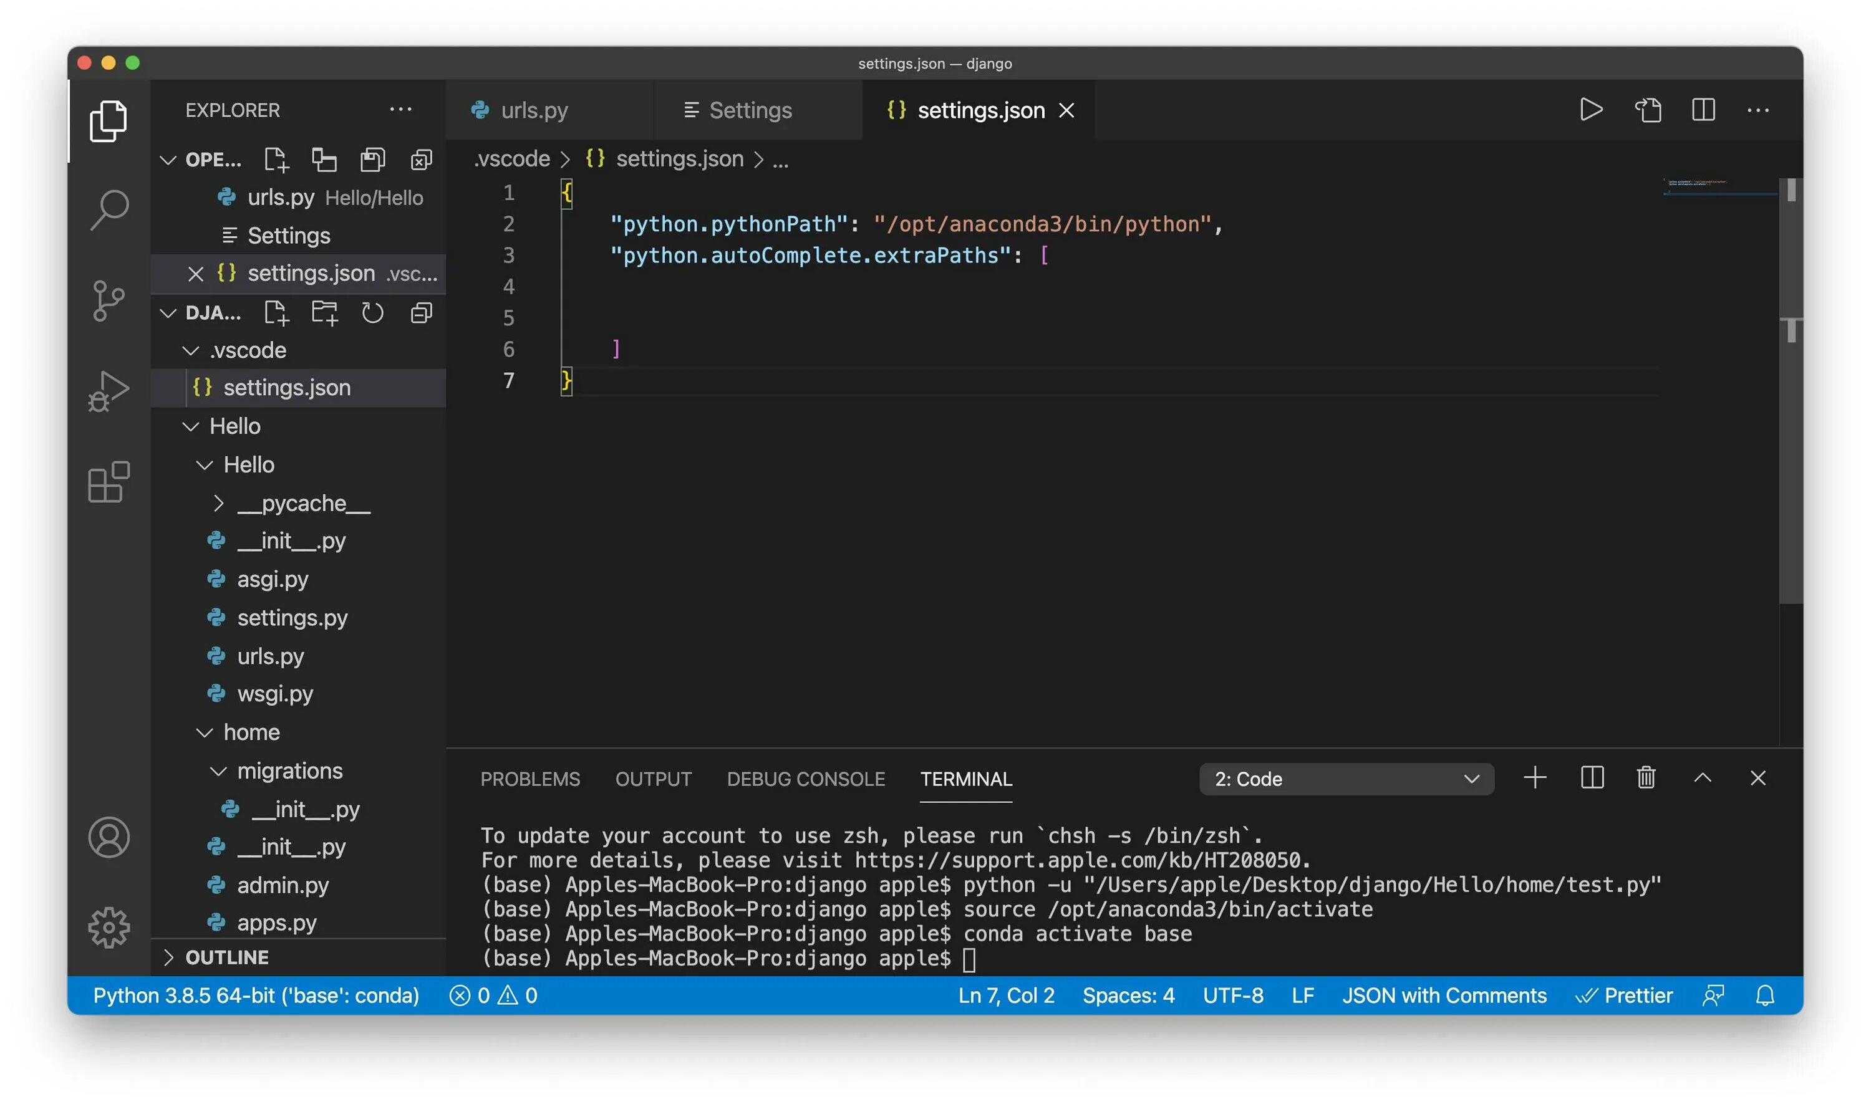This screenshot has height=1104, width=1871.
Task: Open Explorer views and more actions menu
Action: click(x=400, y=110)
